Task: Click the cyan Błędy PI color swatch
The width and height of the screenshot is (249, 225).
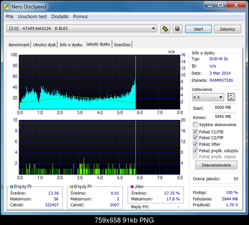Action: tap(12, 187)
